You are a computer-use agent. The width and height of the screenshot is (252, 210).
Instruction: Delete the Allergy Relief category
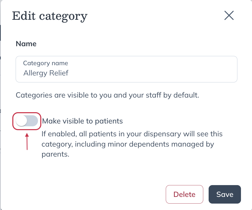point(184,194)
